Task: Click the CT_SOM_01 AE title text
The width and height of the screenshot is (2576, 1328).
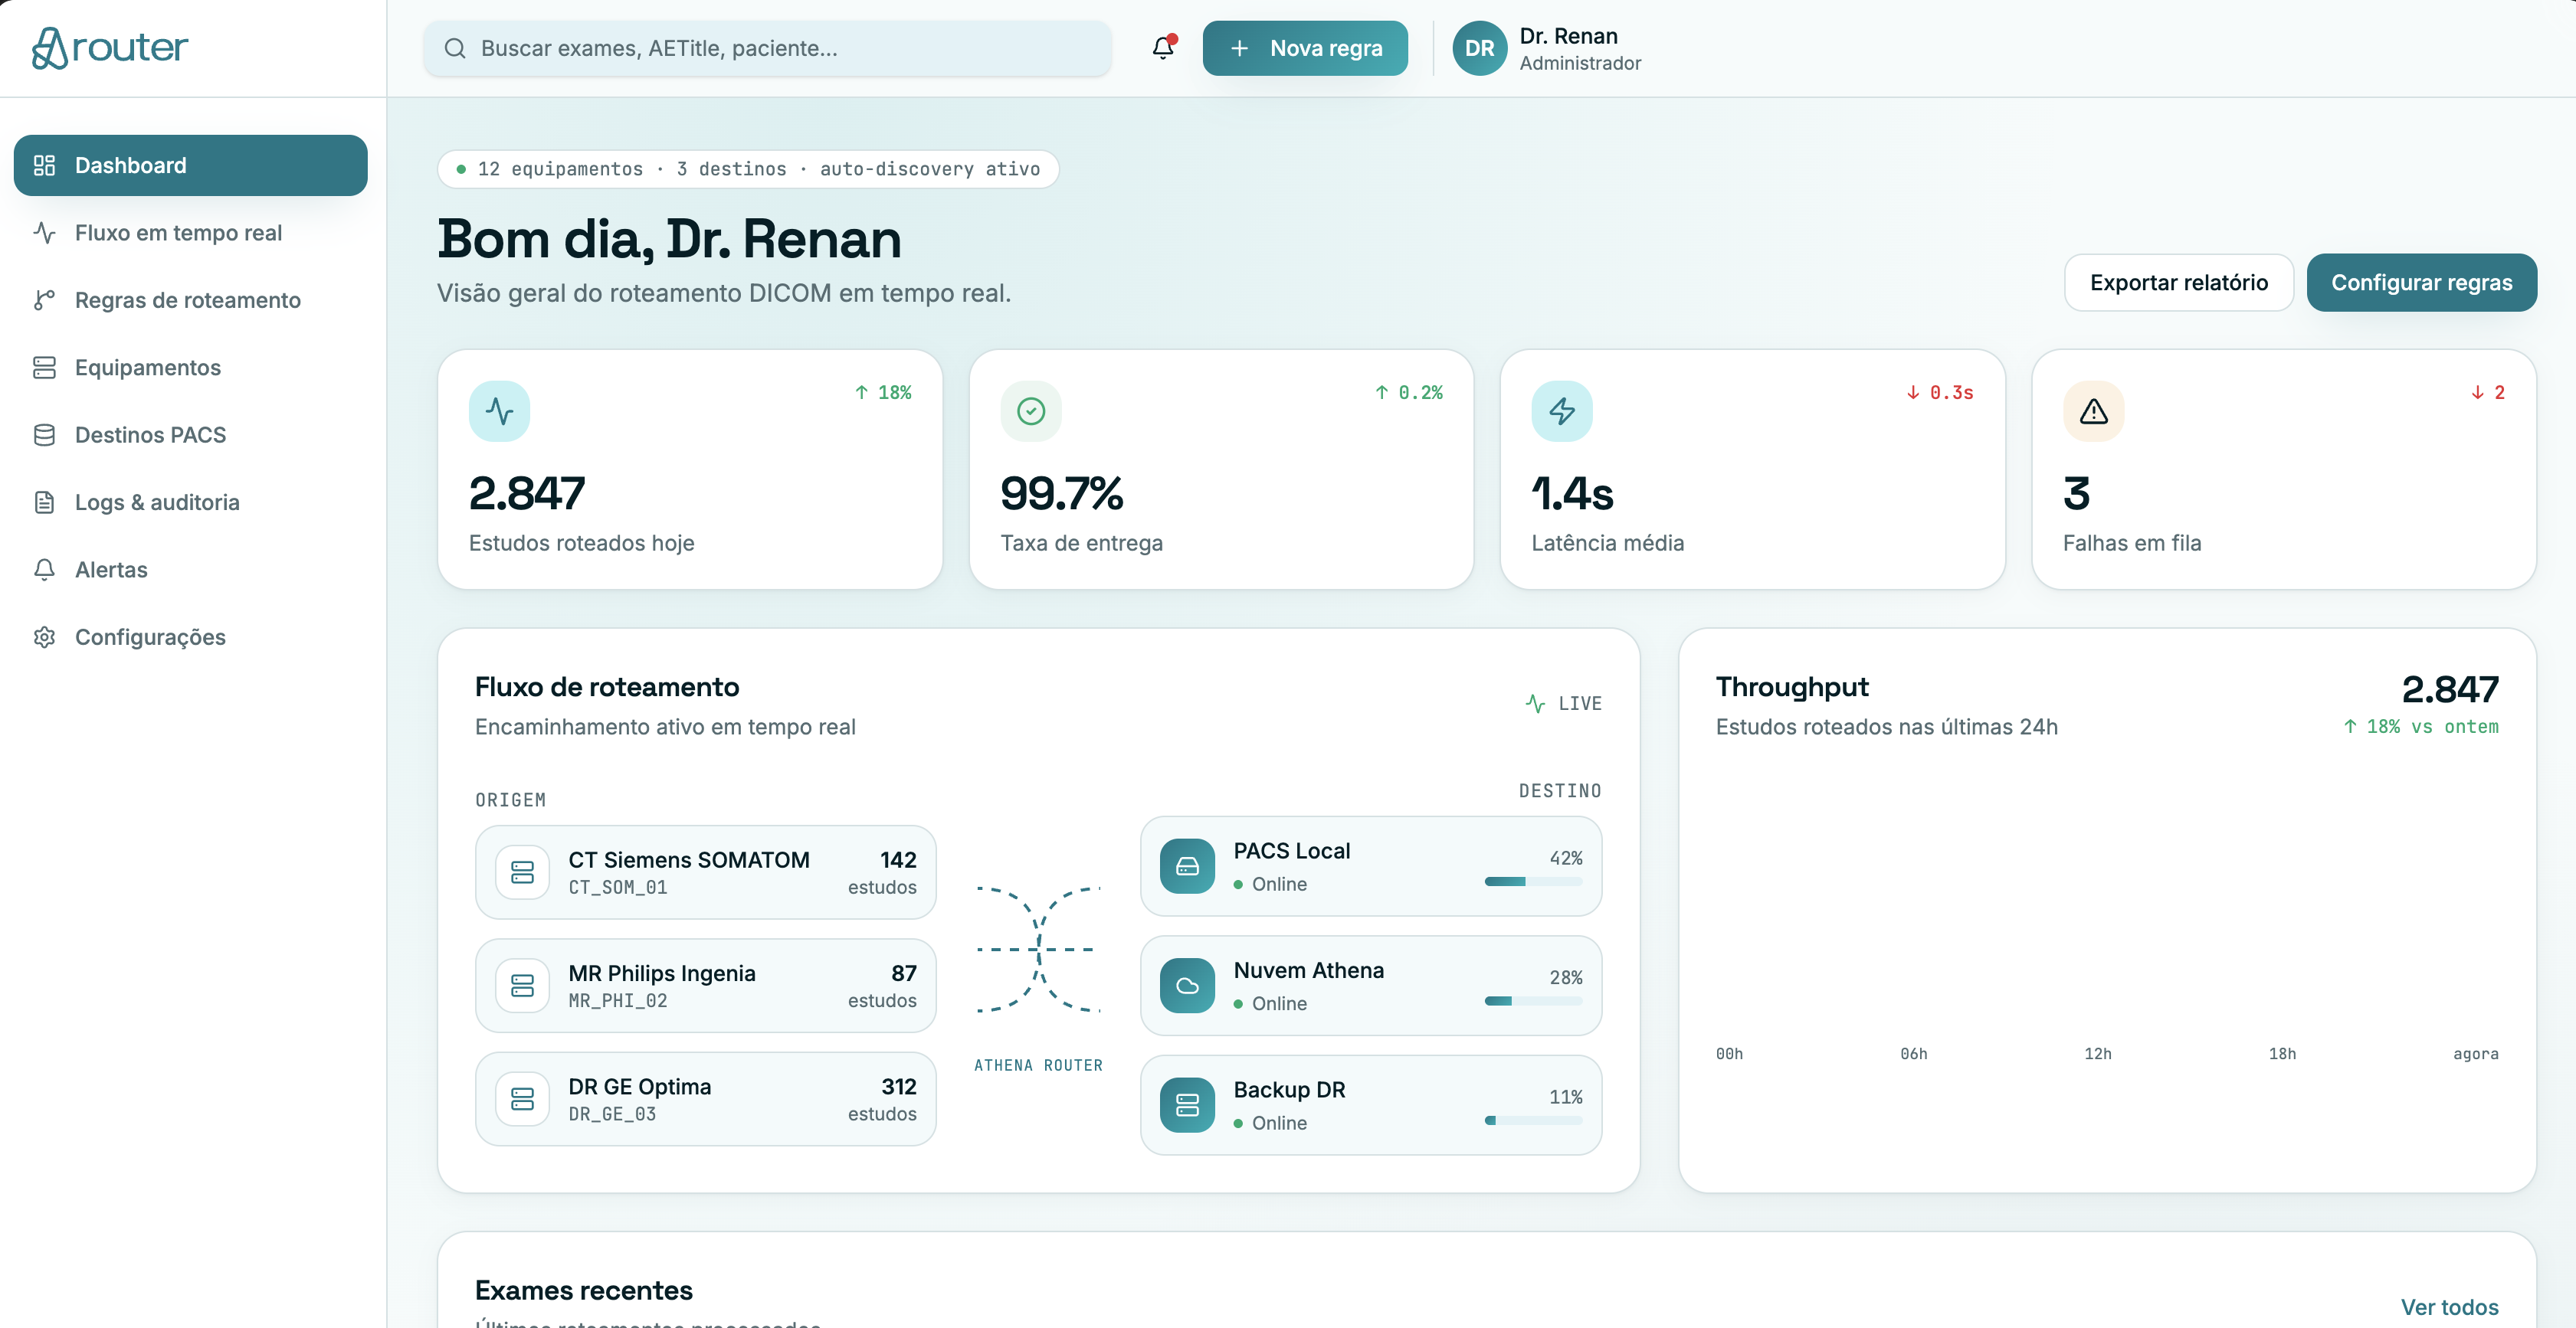Action: click(x=618, y=888)
